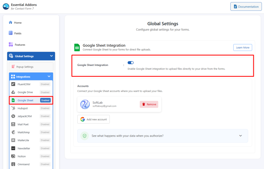Click the FluentCRM Disabled badge
Viewport: 264px width, 169px height.
point(45,84)
